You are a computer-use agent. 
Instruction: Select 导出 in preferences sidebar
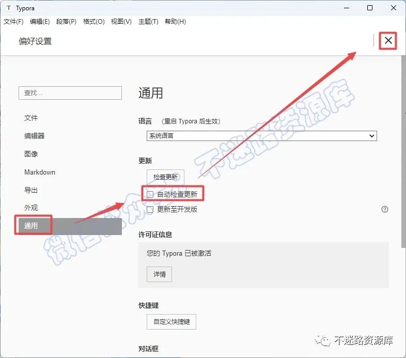tap(70, 190)
